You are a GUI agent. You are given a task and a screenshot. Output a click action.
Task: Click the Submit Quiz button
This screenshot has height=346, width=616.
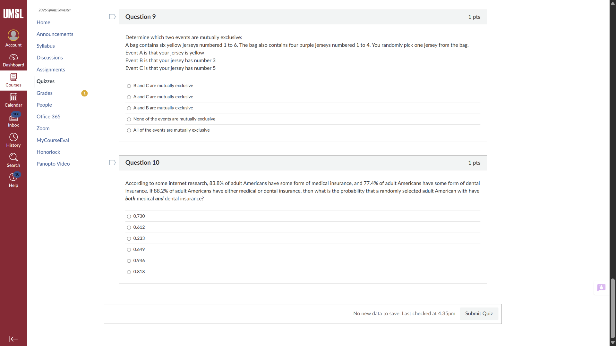click(479, 314)
